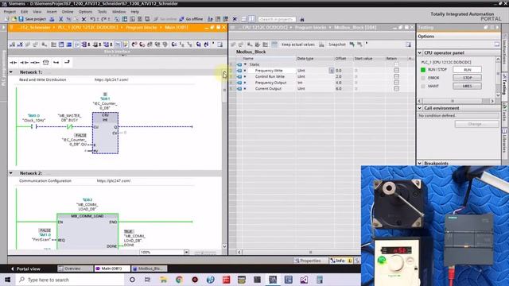Click the Delete network icon in Main editor toolbar
Image resolution: width=509 pixels, height=286 pixels.
[x=20, y=44]
